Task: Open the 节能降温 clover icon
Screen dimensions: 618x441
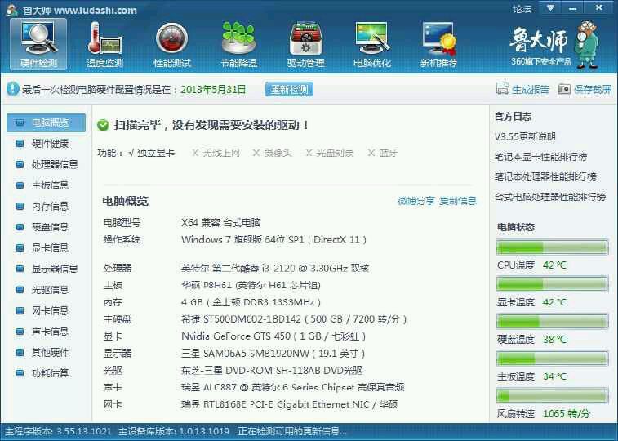Action: pyautogui.click(x=238, y=44)
